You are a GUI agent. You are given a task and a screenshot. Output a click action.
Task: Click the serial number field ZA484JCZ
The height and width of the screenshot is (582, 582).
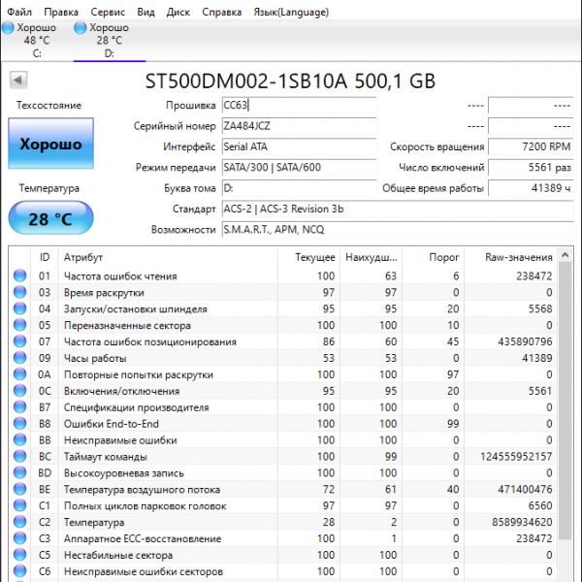pyautogui.click(x=298, y=126)
